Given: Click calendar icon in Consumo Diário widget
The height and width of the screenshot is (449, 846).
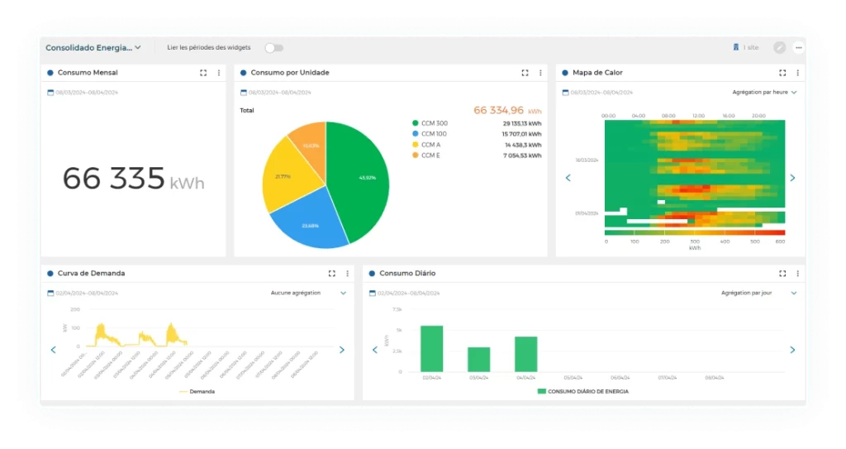Looking at the screenshot, I should coord(372,293).
